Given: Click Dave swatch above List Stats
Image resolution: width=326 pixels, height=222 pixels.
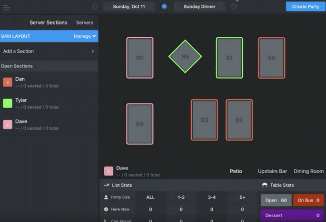Looking at the screenshot, I should click(x=108, y=171).
